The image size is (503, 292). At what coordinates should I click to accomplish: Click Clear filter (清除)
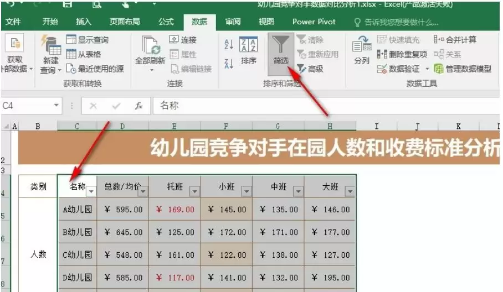[x=310, y=40]
